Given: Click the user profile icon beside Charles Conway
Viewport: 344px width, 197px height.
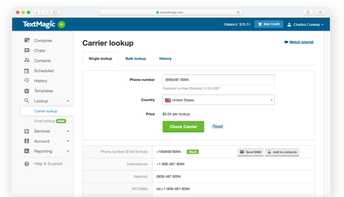Looking at the screenshot, I should [x=289, y=25].
